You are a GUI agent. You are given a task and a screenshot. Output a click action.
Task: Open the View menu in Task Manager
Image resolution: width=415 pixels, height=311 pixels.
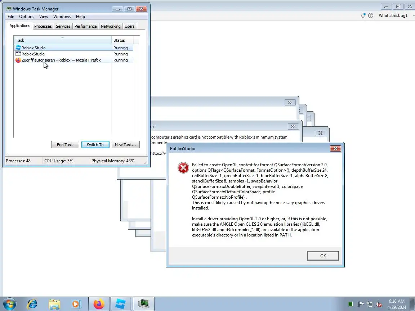44,17
